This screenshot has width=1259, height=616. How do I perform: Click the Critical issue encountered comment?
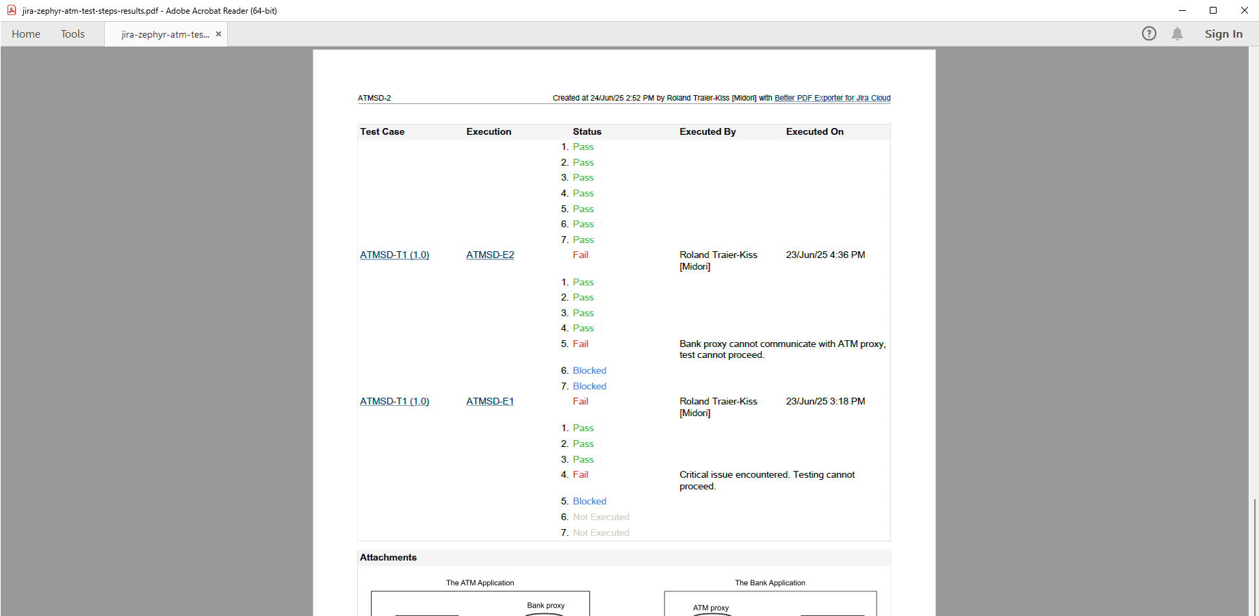click(x=767, y=480)
